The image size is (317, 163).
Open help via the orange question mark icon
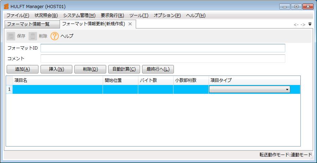pos(55,36)
